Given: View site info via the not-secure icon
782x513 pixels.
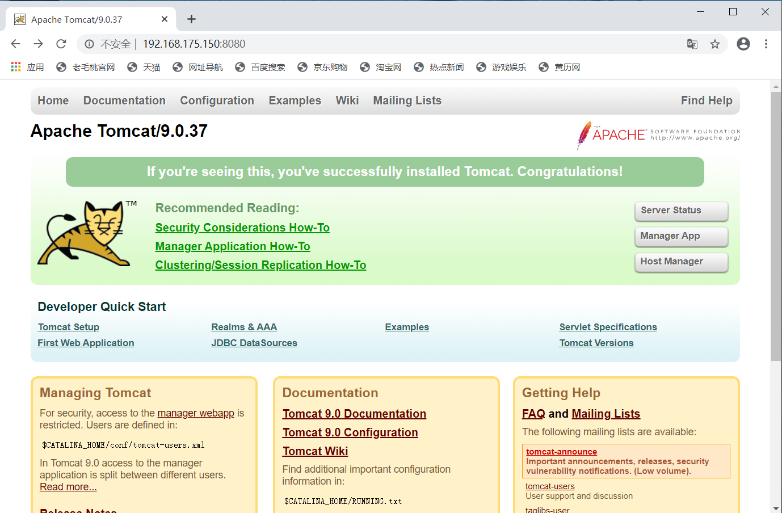Looking at the screenshot, I should [x=89, y=44].
